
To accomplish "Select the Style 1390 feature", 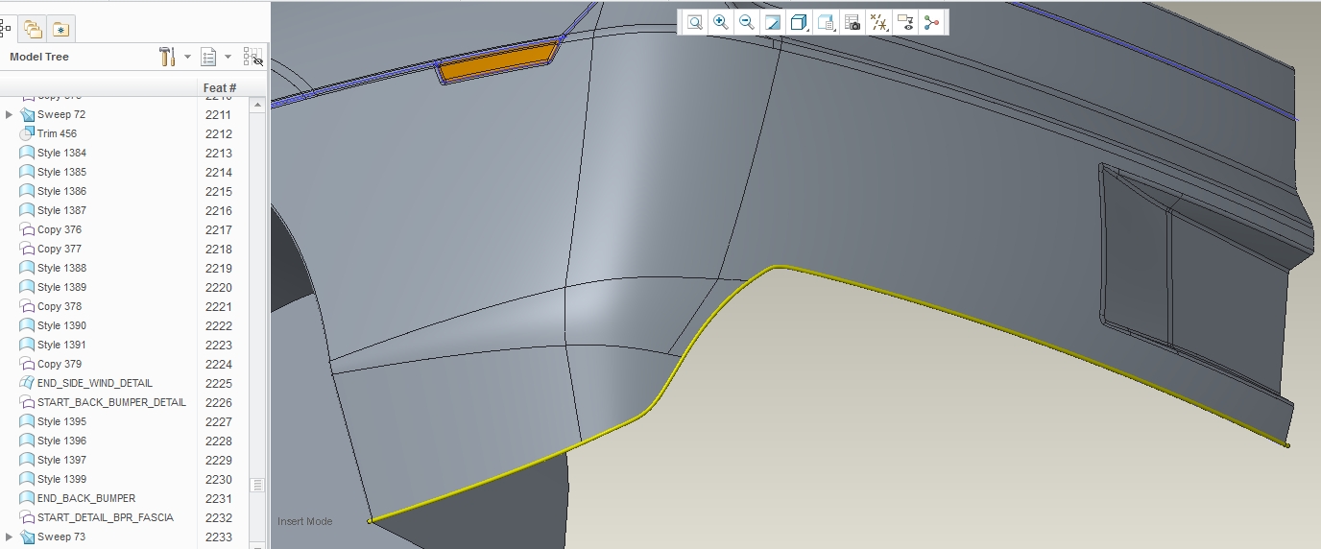I will click(x=61, y=325).
